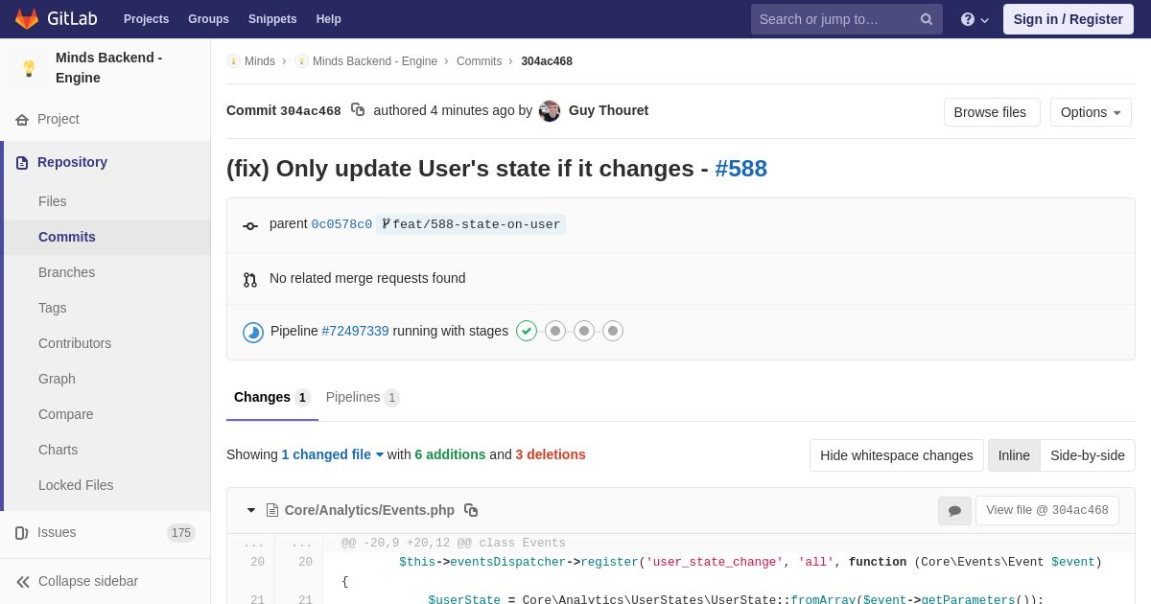Click the Search or jump to field
1151x604 pixels.
pyautogui.click(x=847, y=19)
